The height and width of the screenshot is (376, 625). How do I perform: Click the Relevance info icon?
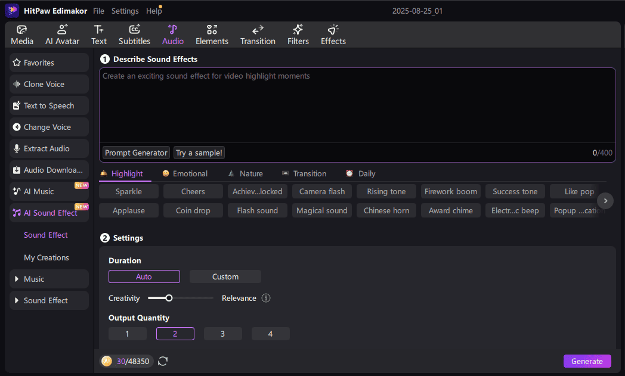266,298
